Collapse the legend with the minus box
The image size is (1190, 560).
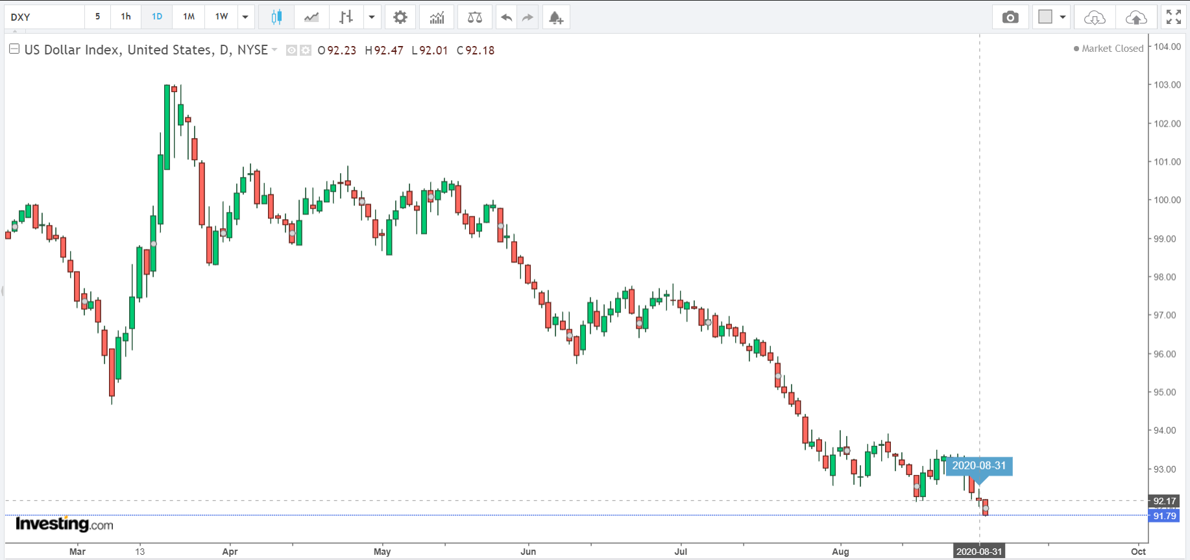[14, 49]
